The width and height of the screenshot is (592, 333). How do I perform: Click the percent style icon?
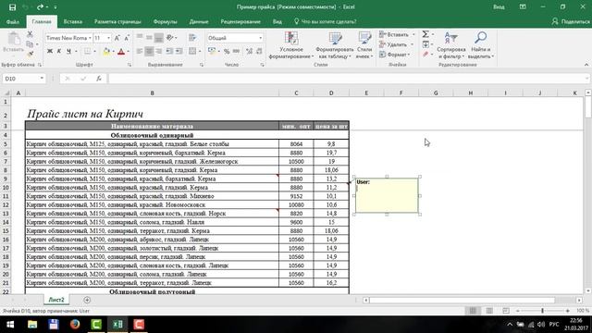tap(227, 52)
